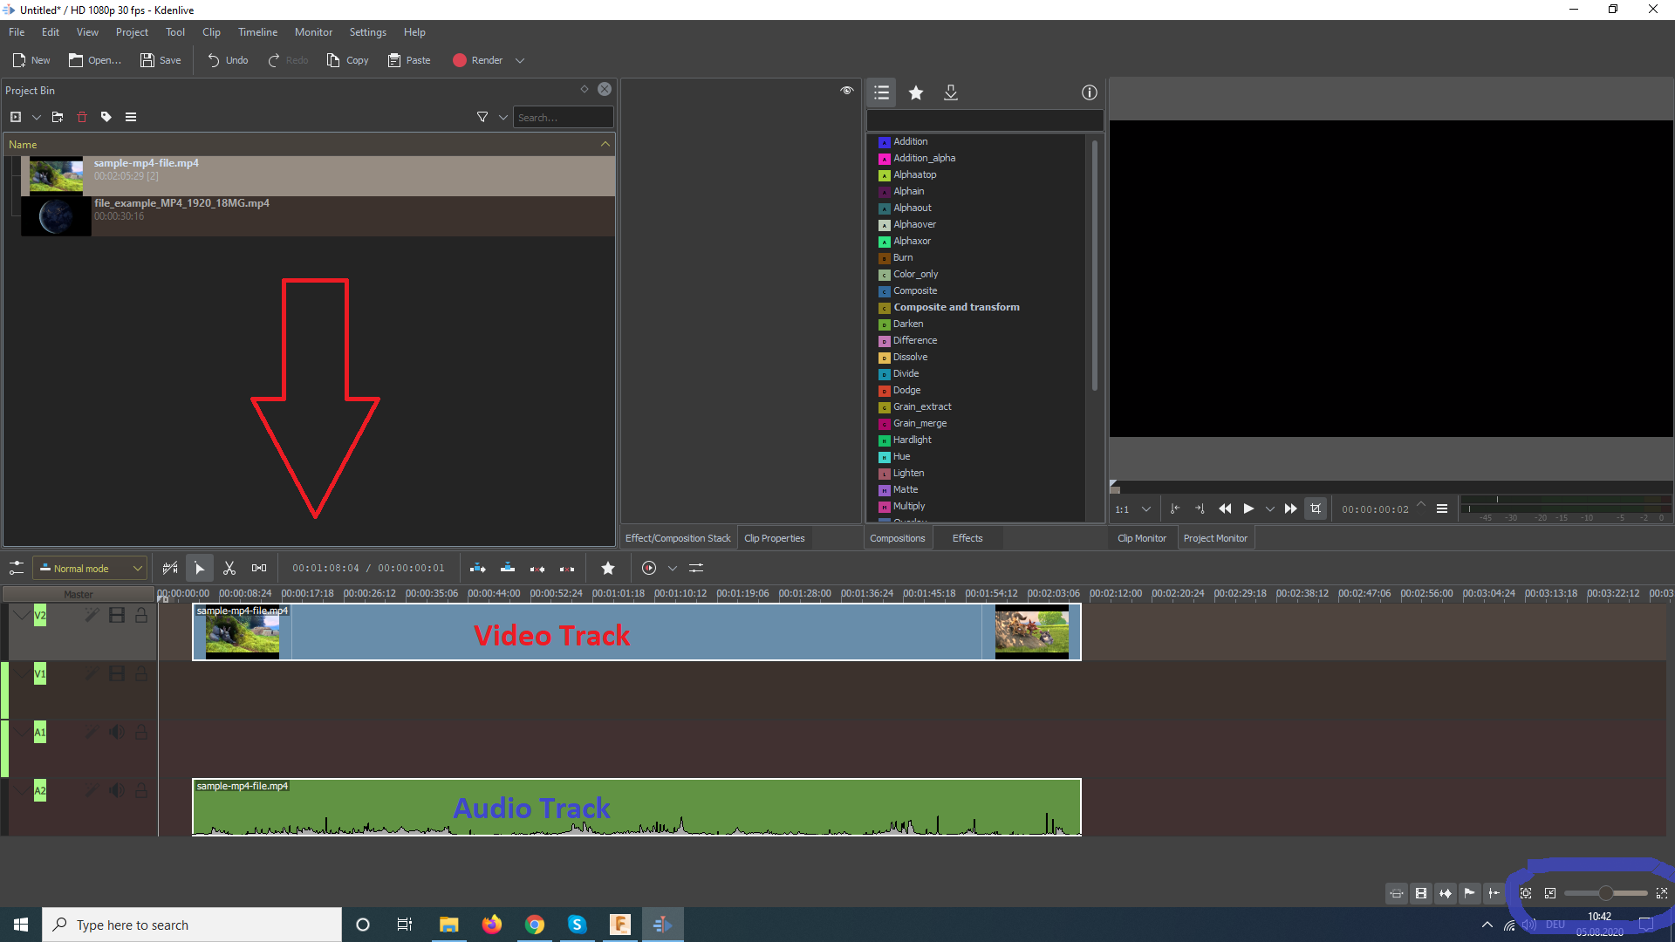Click the Fit Zoom to Project icon
The width and height of the screenshot is (1675, 942).
tap(1526, 893)
